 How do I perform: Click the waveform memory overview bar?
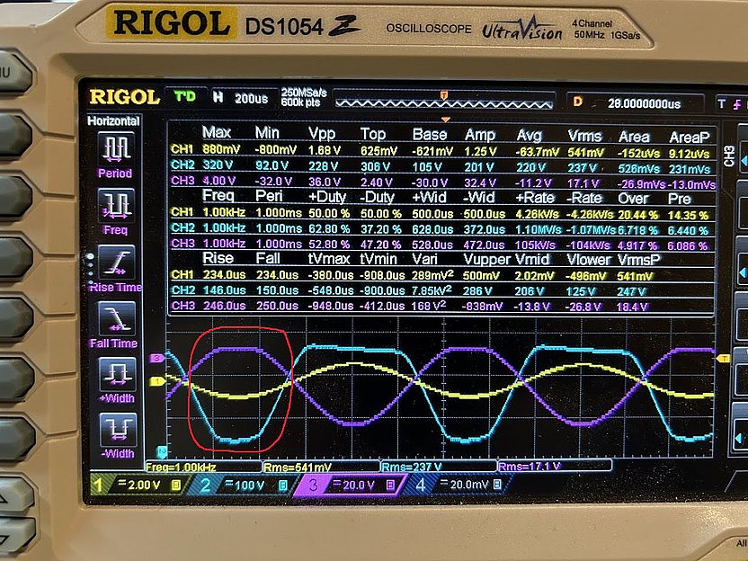coord(444,103)
